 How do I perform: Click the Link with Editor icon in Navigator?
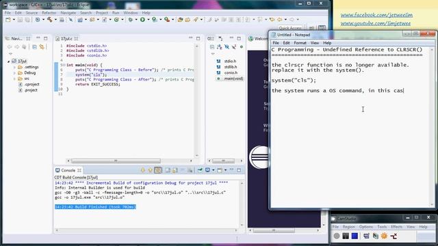pos(42,47)
